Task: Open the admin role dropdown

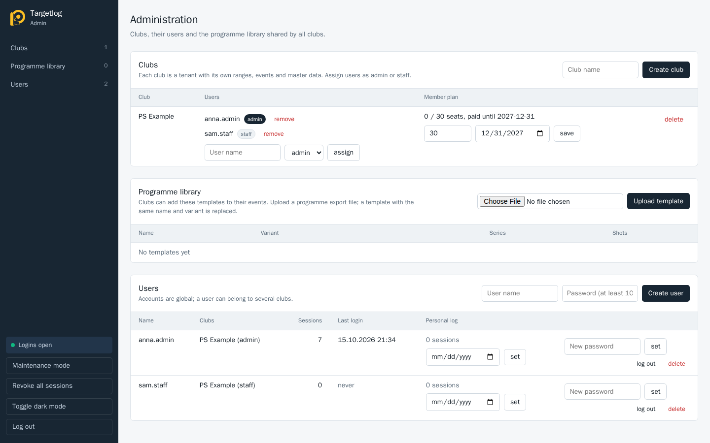Action: click(x=304, y=153)
